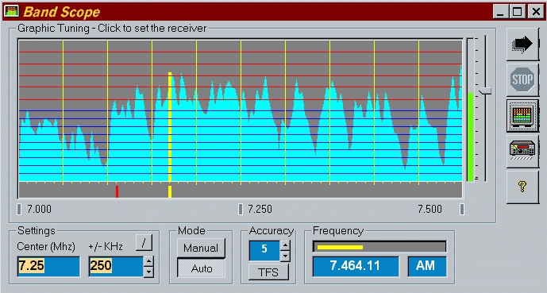Decrease +/- KHz with down arrow
This screenshot has height=293, width=547.
click(x=148, y=272)
